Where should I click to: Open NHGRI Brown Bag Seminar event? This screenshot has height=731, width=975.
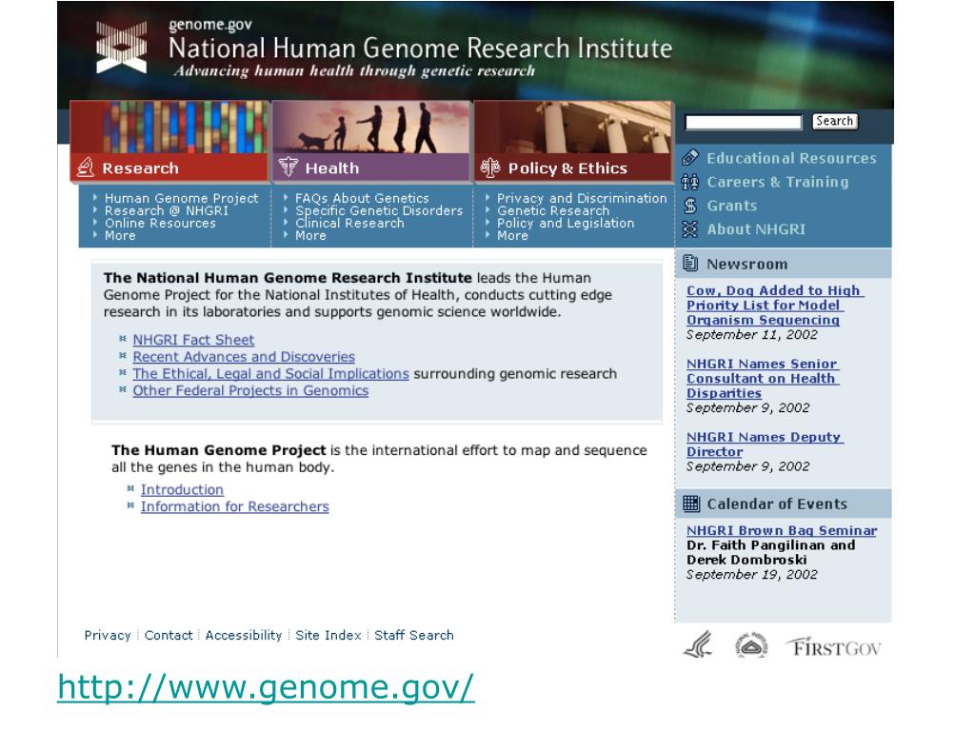(x=782, y=531)
